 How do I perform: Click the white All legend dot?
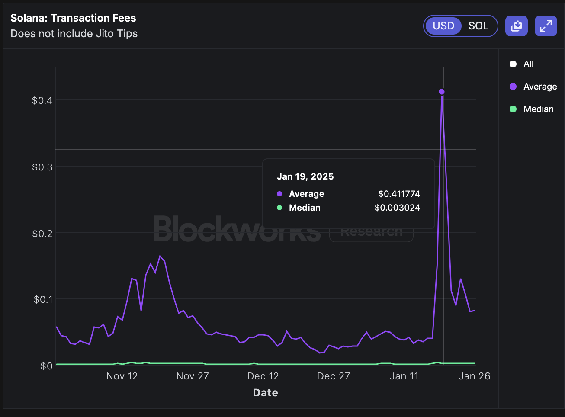tap(513, 64)
